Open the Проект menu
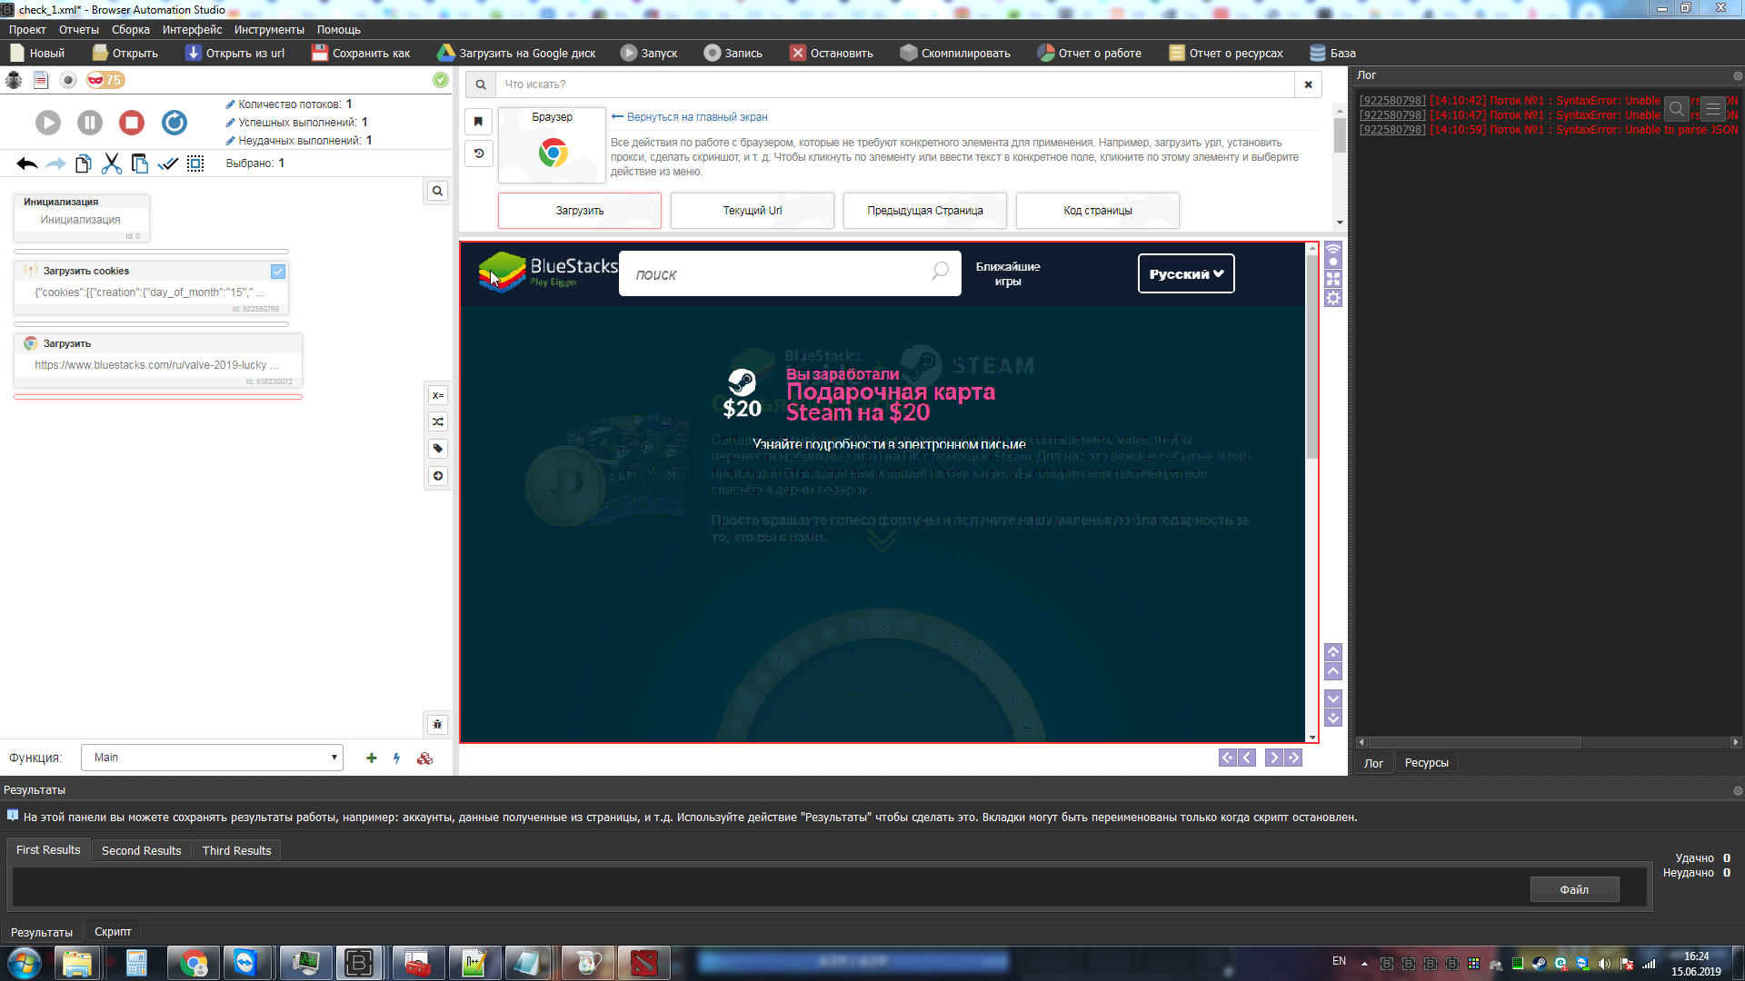The height and width of the screenshot is (981, 1745). click(x=27, y=30)
